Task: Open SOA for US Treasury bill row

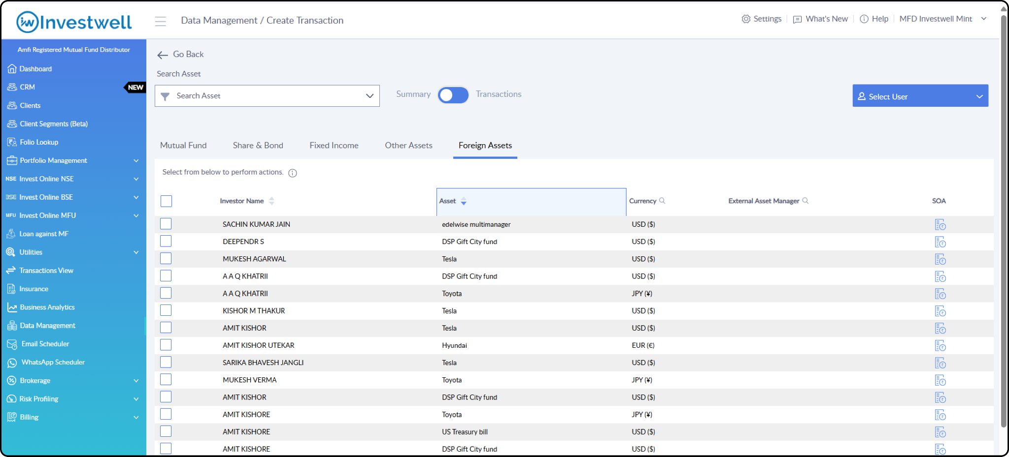Action: coord(940,432)
